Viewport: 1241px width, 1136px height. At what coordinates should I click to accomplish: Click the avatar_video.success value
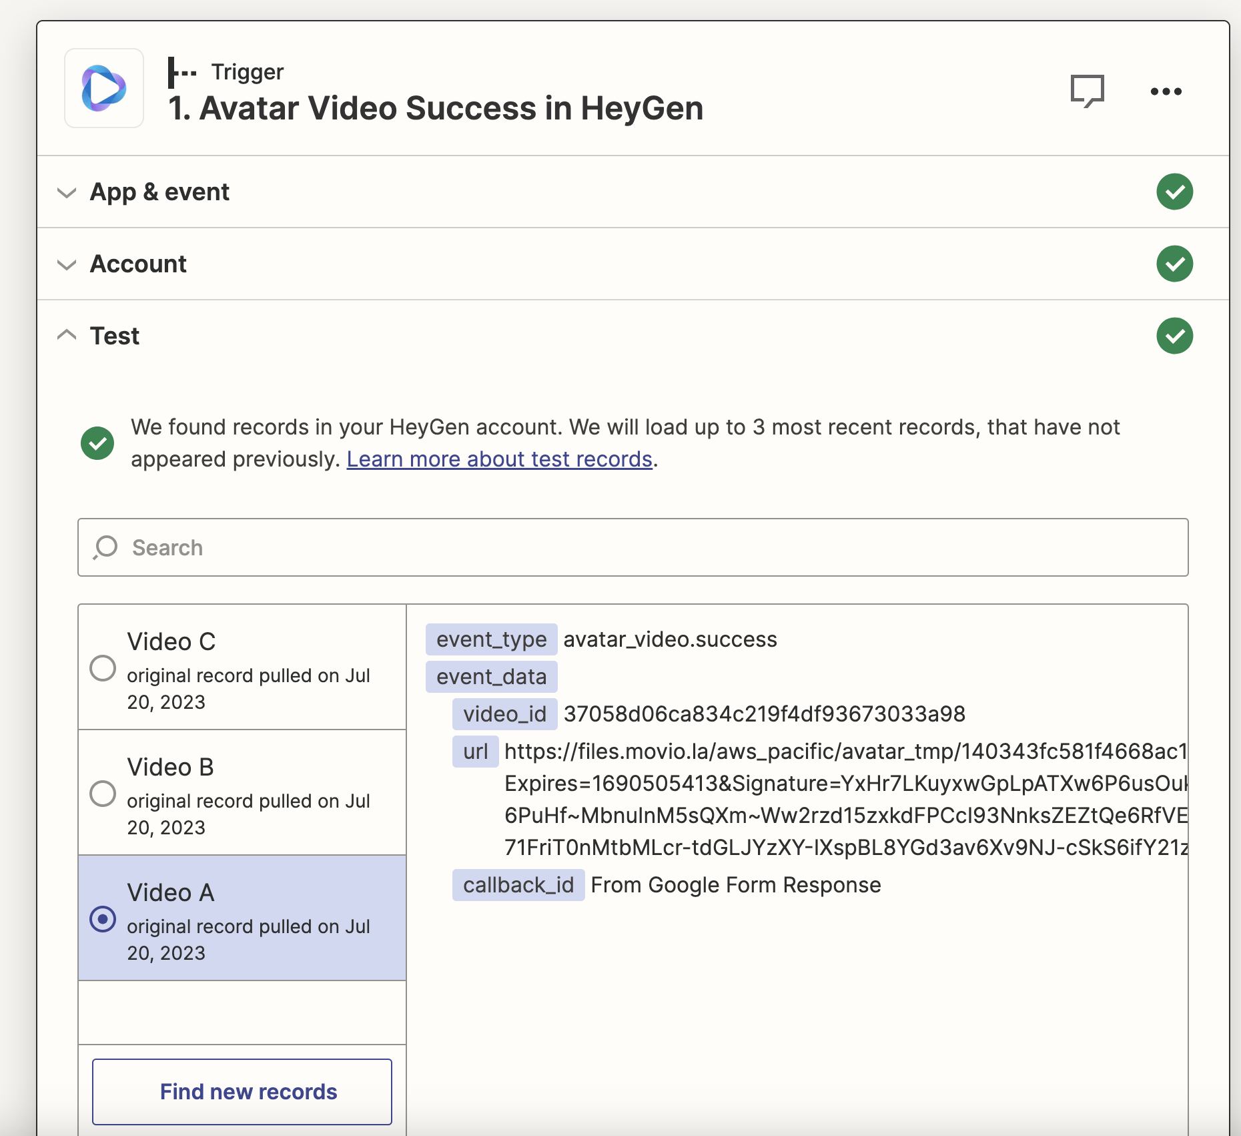pos(671,639)
